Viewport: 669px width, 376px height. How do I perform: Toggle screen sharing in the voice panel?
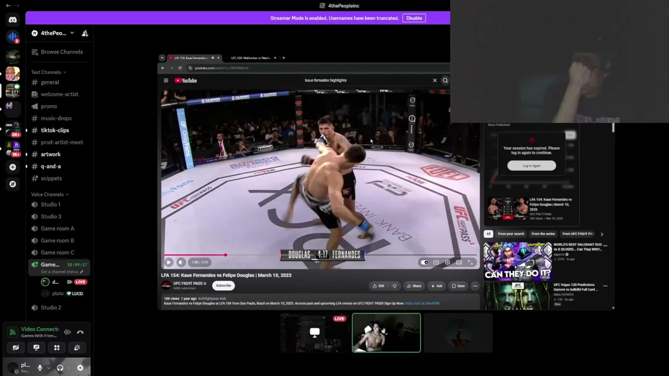(36, 347)
